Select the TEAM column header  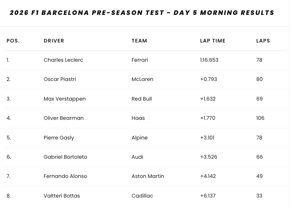pos(139,41)
